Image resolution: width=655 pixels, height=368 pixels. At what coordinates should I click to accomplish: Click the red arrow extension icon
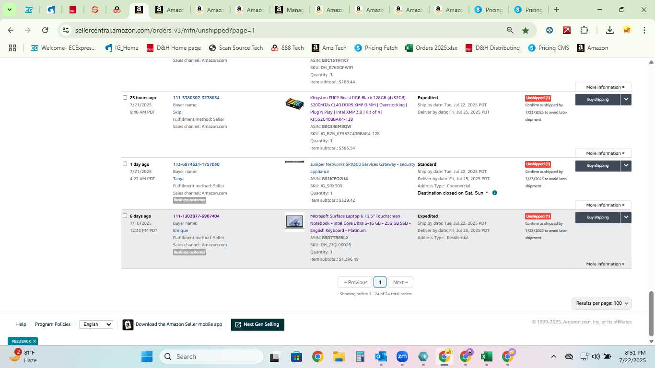[567, 30]
